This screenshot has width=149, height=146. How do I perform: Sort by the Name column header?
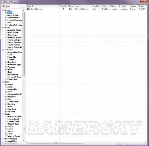tap(83, 6)
